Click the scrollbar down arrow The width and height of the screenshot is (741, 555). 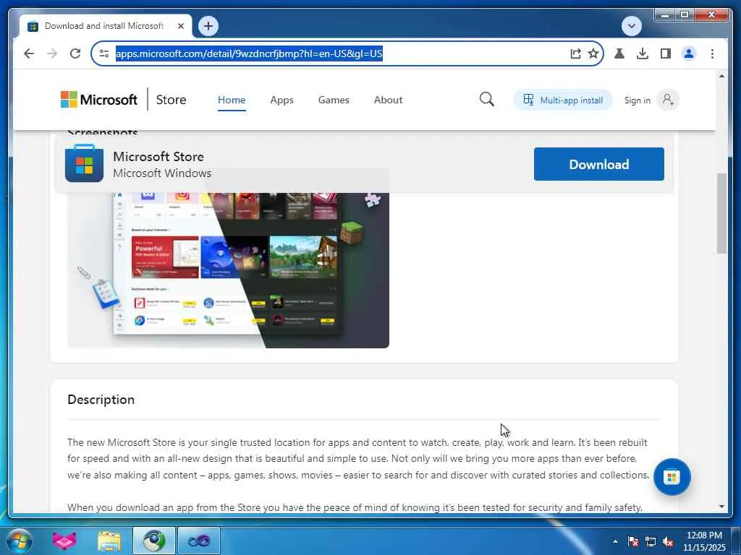(721, 507)
